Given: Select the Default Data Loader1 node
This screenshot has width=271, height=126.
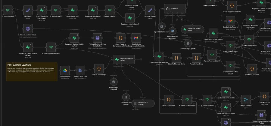Looking at the screenshot, I should (x=143, y=103).
